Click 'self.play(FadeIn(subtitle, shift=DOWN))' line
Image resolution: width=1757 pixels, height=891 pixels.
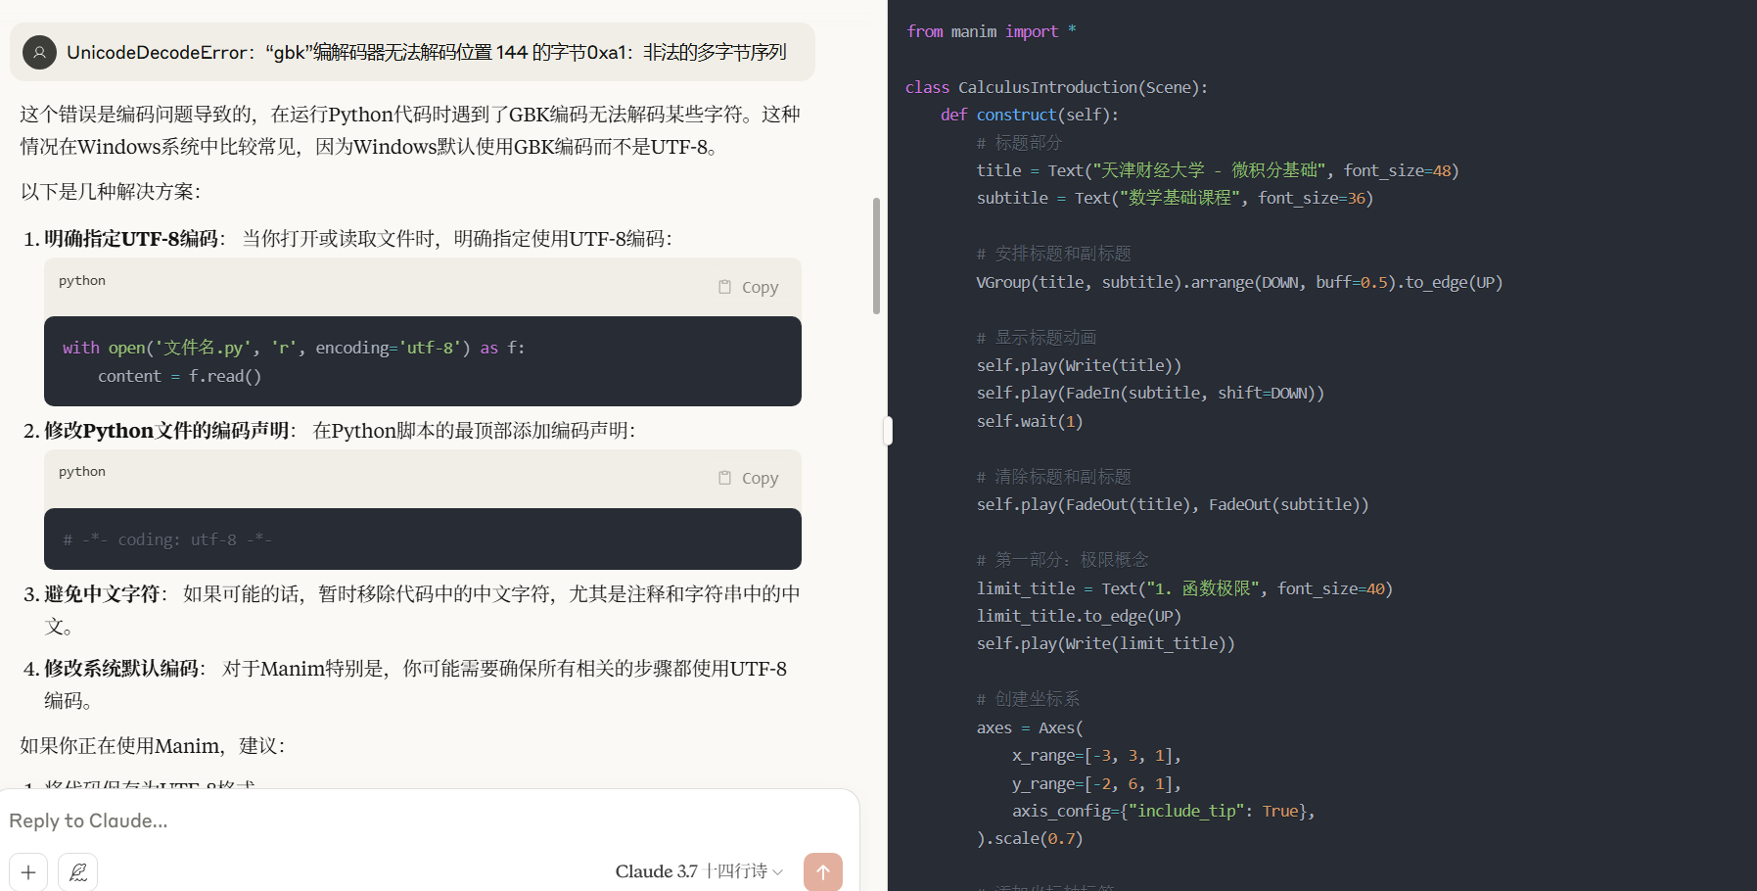click(x=1150, y=393)
